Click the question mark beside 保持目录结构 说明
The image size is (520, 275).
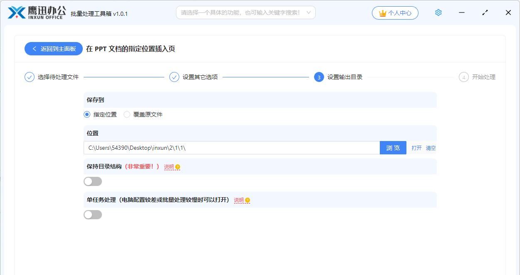177,167
